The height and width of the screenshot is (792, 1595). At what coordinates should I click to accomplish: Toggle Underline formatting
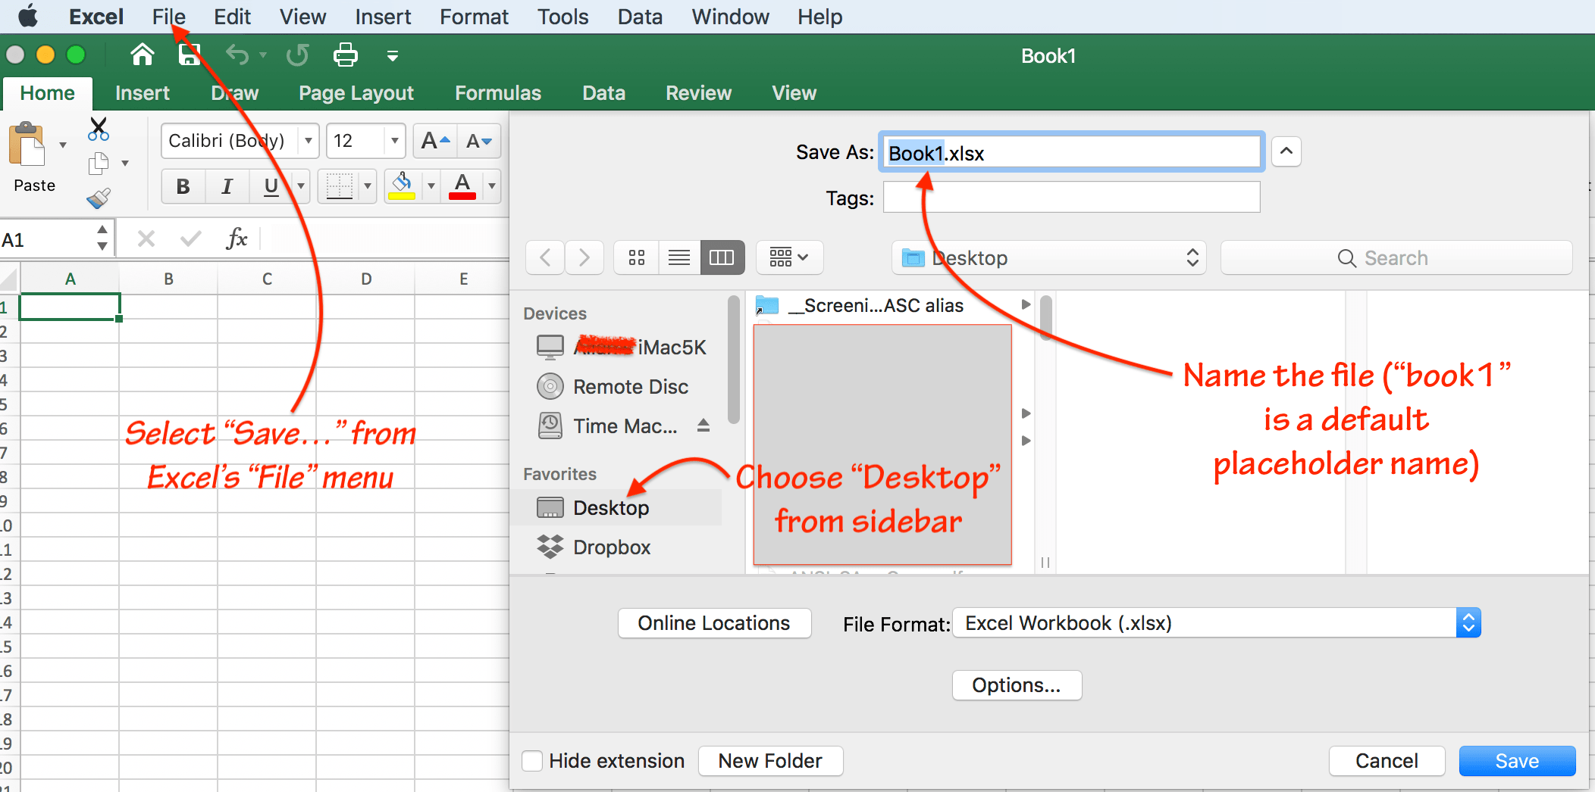271,186
